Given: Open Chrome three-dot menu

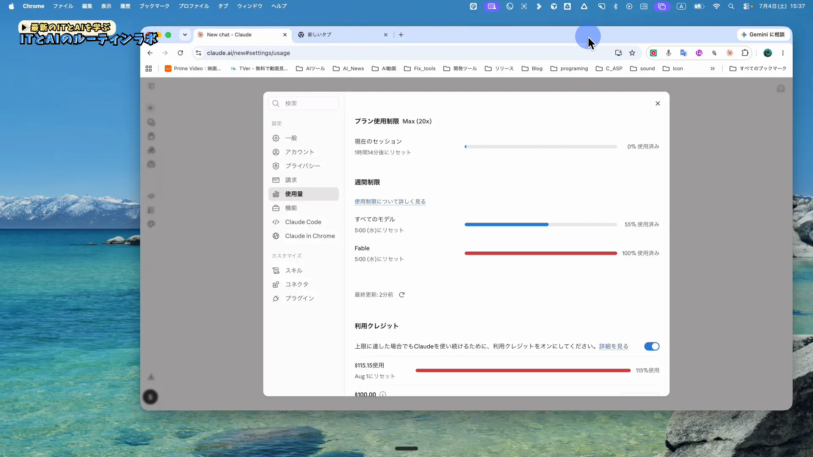Looking at the screenshot, I should pyautogui.click(x=783, y=53).
